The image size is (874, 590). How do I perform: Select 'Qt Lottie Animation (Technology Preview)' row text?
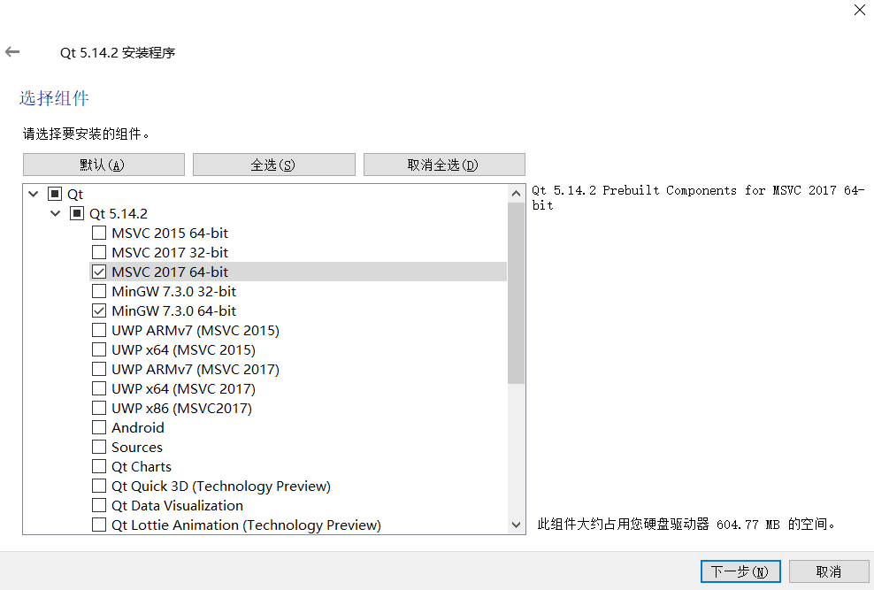pos(247,525)
